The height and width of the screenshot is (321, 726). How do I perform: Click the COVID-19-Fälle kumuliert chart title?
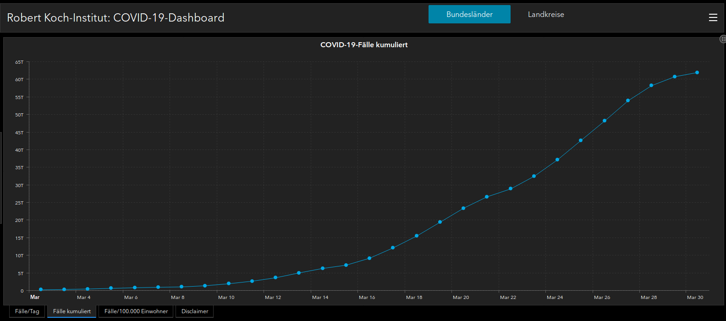(364, 45)
